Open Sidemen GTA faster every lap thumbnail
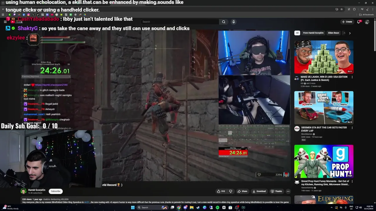The height and width of the screenshot is (211, 376). coord(324,108)
